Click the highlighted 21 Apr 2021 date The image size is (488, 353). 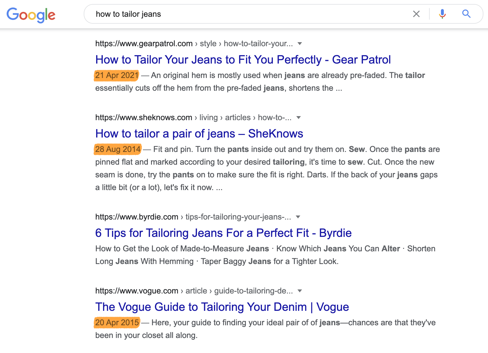pos(117,75)
